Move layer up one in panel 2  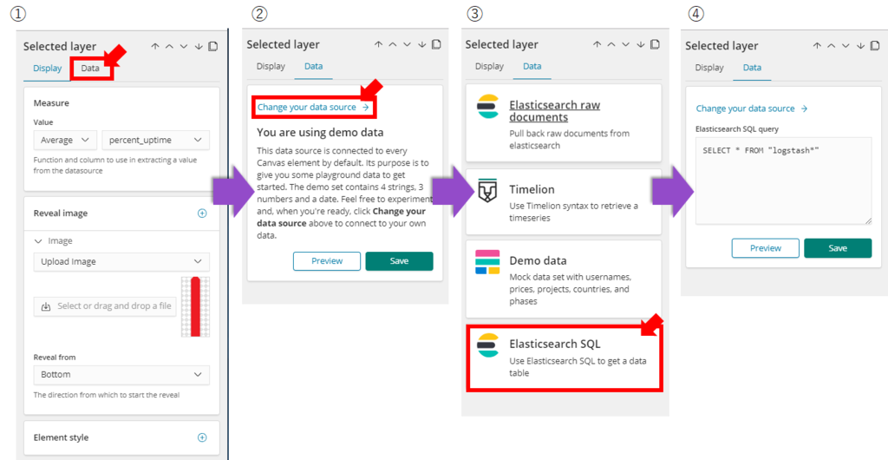(x=393, y=44)
